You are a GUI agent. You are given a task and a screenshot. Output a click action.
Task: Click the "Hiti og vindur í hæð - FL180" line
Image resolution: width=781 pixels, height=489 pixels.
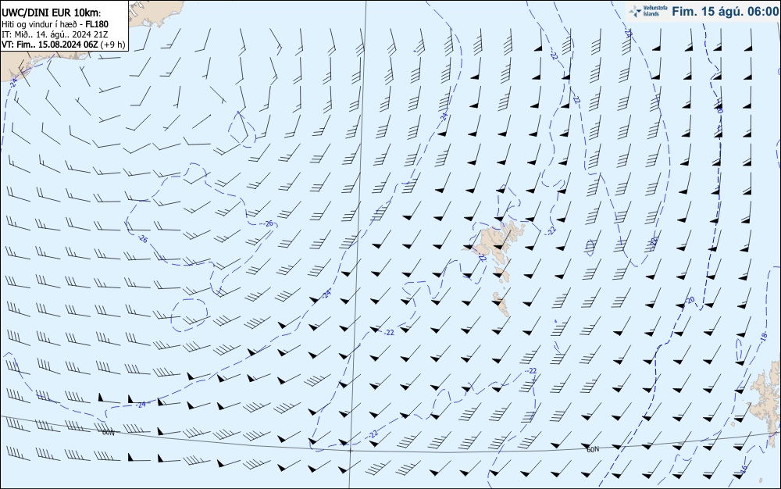[x=55, y=24]
